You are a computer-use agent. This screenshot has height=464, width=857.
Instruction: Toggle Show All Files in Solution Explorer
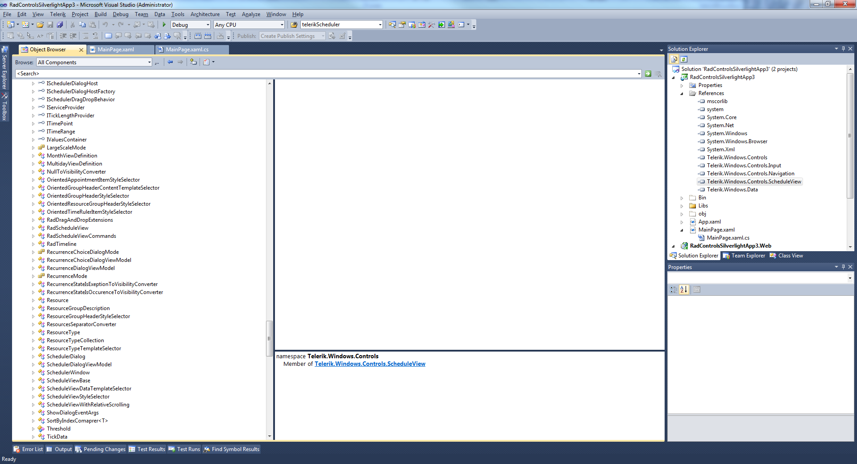point(674,59)
